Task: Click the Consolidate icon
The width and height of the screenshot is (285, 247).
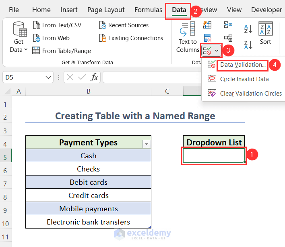Action: coord(228,24)
